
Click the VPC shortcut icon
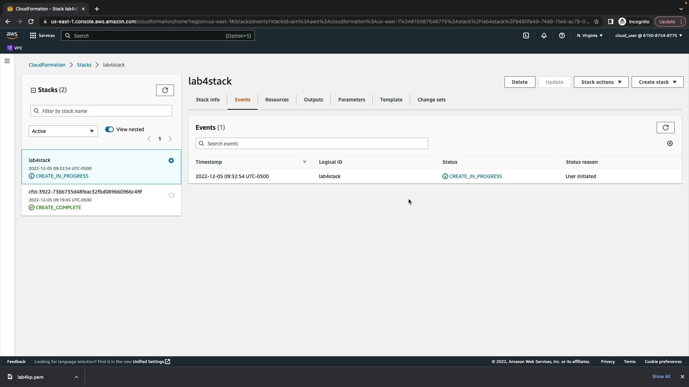pyautogui.click(x=10, y=48)
